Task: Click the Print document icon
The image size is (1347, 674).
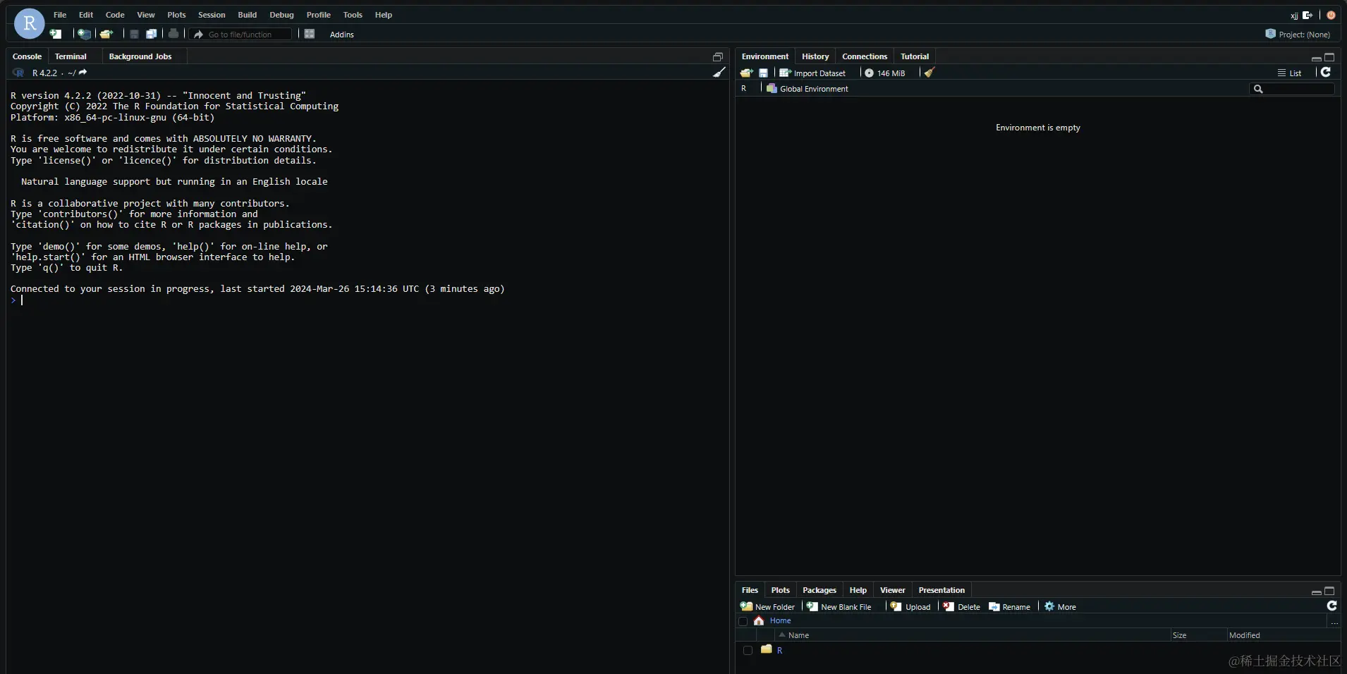Action: (173, 34)
